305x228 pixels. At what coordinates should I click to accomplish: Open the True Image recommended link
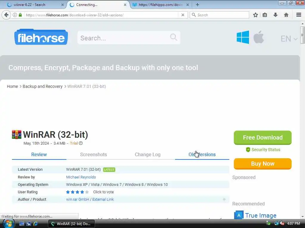(x=261, y=216)
